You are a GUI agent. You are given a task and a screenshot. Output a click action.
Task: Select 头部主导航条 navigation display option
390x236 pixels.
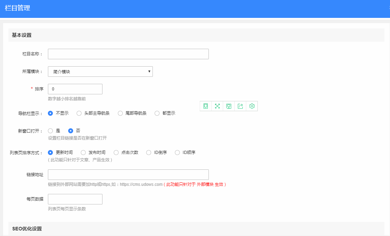pyautogui.click(x=79, y=113)
